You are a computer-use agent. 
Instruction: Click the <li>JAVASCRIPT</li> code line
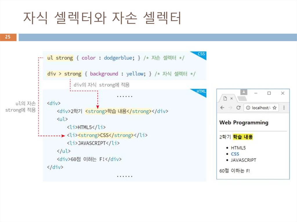93,143
